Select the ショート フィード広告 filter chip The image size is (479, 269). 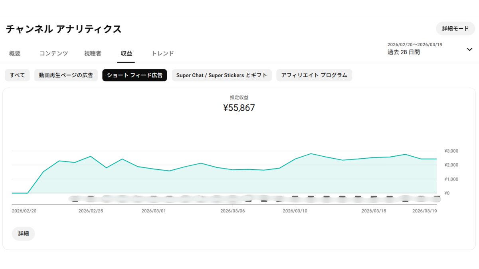click(x=135, y=75)
